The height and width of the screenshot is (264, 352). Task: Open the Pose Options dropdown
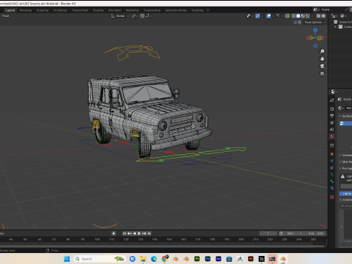pyautogui.click(x=315, y=22)
